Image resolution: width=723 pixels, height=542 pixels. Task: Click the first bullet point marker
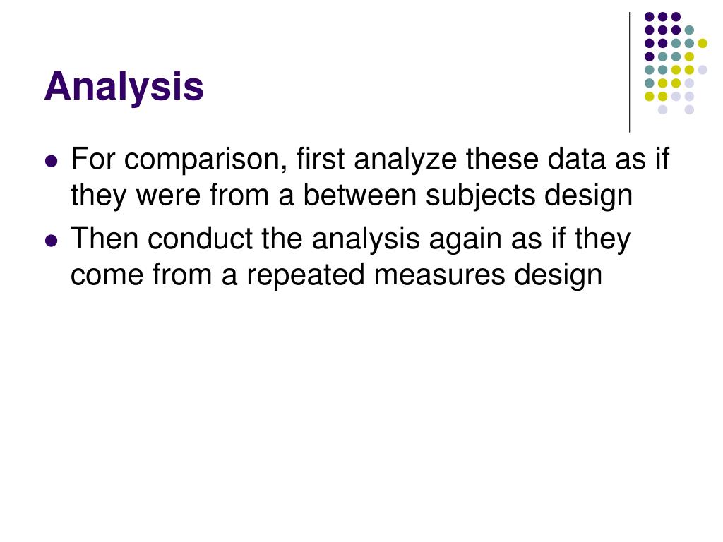(x=52, y=162)
